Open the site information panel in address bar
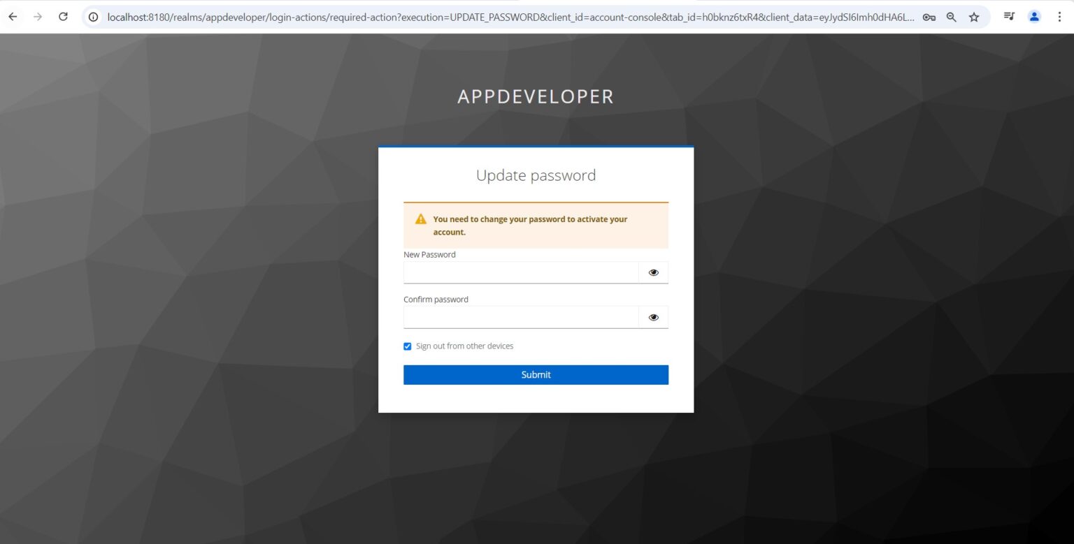This screenshot has height=544, width=1074. point(93,16)
